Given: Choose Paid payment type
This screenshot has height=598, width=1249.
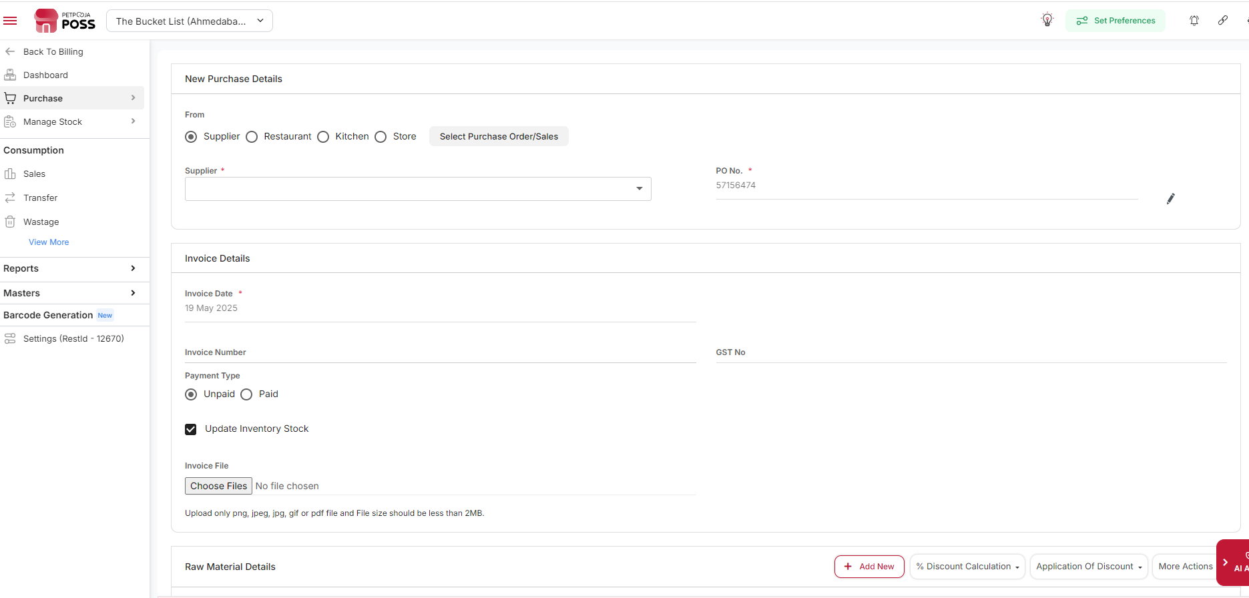Looking at the screenshot, I should [x=246, y=394].
